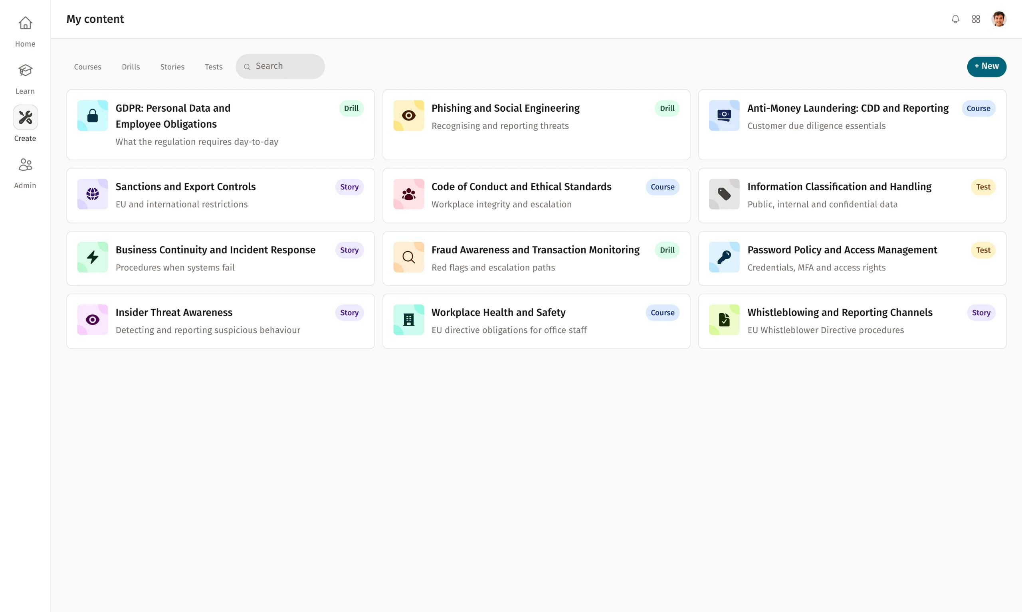Switch to the Stories tab

point(172,66)
